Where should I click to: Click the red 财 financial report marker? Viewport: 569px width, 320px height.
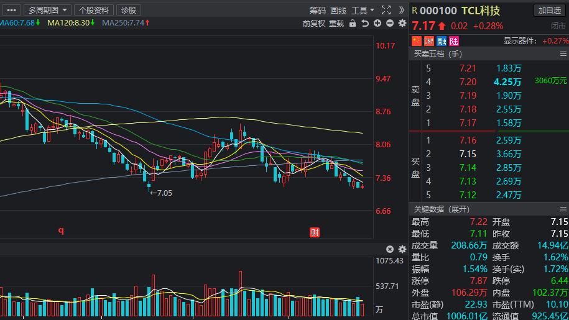315,232
